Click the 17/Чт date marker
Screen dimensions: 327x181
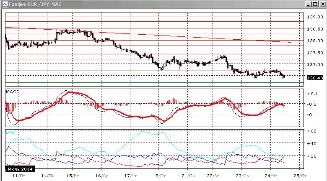130,176
